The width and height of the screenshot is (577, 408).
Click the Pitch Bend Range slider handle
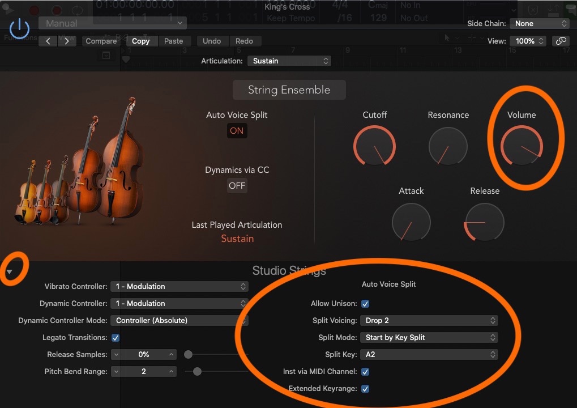tap(197, 372)
